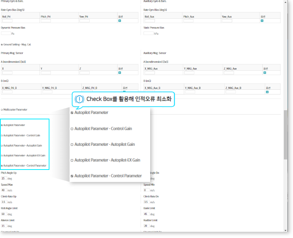The image size is (293, 238).
Task: Click the 'Roll Angle Limit' label
Action: pyautogui.click(x=9, y=208)
